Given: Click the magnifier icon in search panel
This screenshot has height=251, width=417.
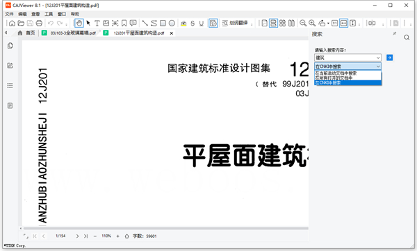Looking at the screenshot, I should (407, 37).
